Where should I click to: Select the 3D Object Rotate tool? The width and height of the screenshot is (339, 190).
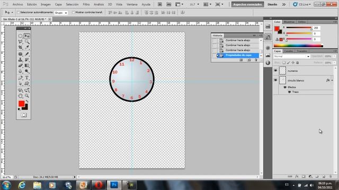(x=20, y=90)
